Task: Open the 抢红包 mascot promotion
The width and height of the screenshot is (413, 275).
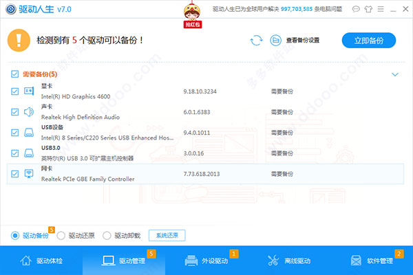Action: [192, 15]
